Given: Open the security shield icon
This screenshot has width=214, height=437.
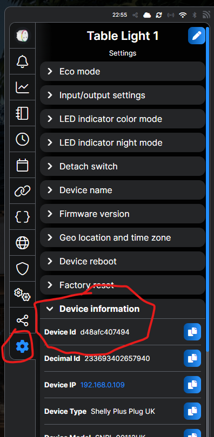Looking at the screenshot, I should 22,269.
